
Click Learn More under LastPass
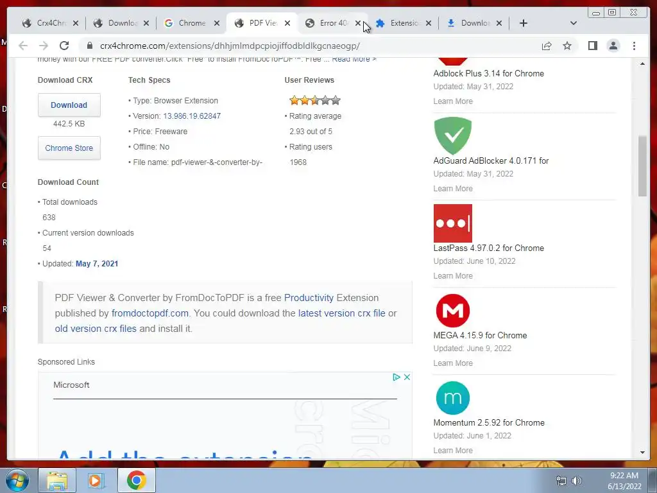pyautogui.click(x=453, y=276)
